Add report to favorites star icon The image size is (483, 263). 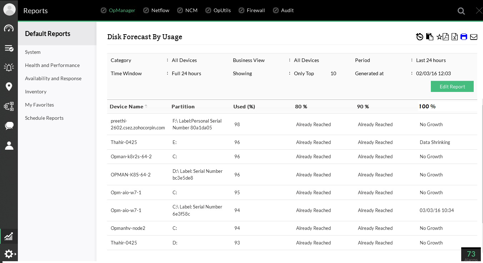(439, 37)
